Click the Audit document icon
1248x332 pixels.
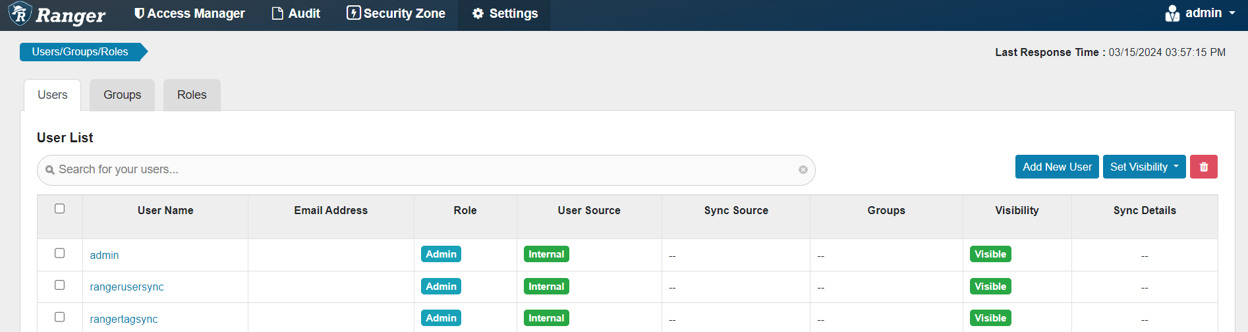click(x=277, y=13)
